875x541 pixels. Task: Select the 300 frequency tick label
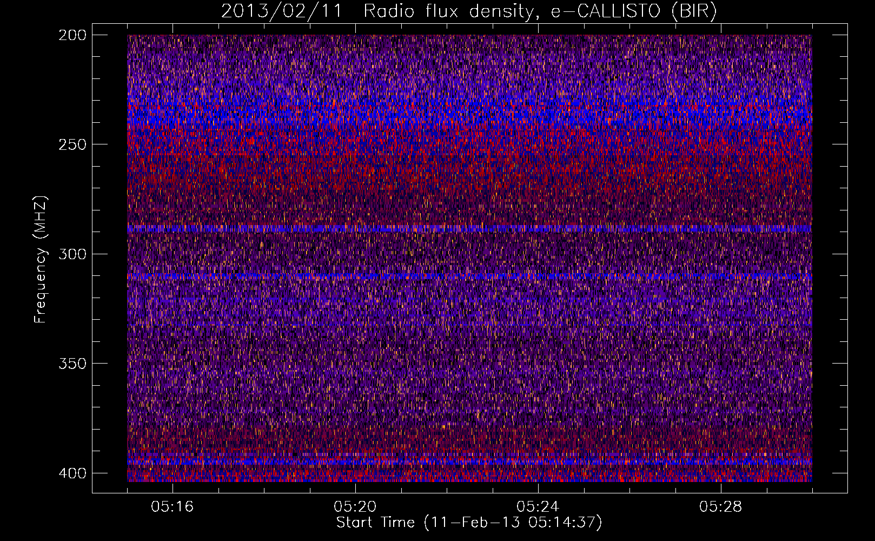pyautogui.click(x=72, y=254)
